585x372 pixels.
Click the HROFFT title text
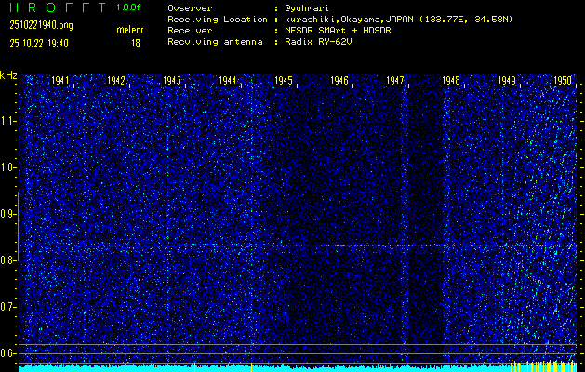tap(55, 7)
